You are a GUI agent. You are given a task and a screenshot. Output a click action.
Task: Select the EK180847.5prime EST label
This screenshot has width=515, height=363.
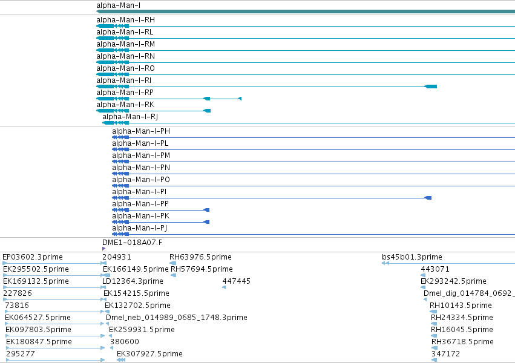[39, 342]
